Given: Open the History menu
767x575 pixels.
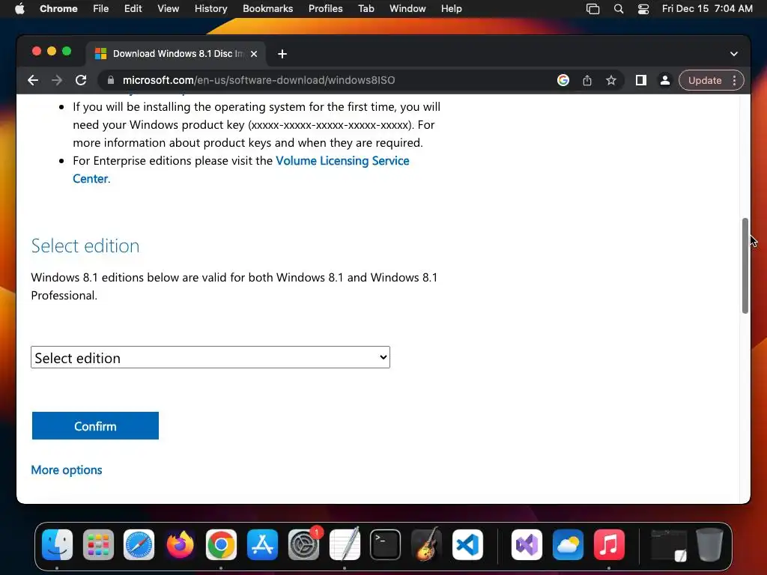Looking at the screenshot, I should (x=210, y=8).
